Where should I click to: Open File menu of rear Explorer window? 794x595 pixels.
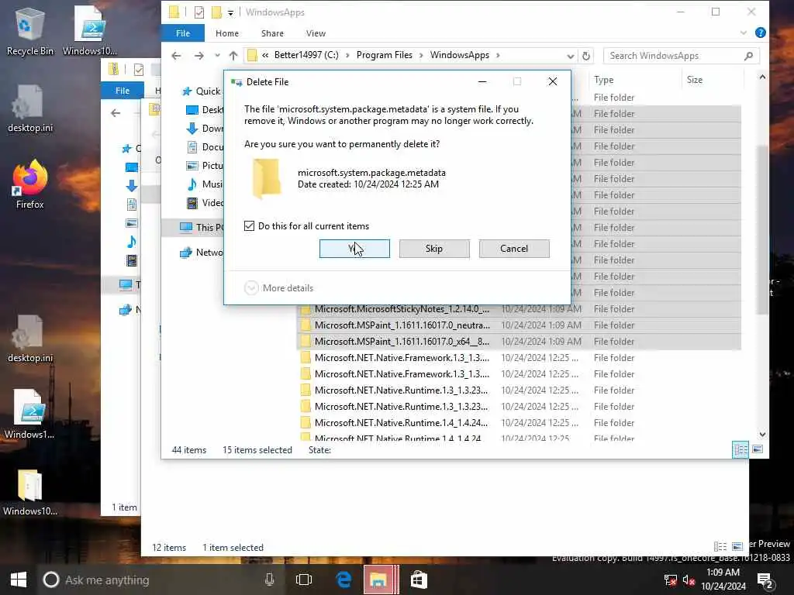tap(122, 91)
